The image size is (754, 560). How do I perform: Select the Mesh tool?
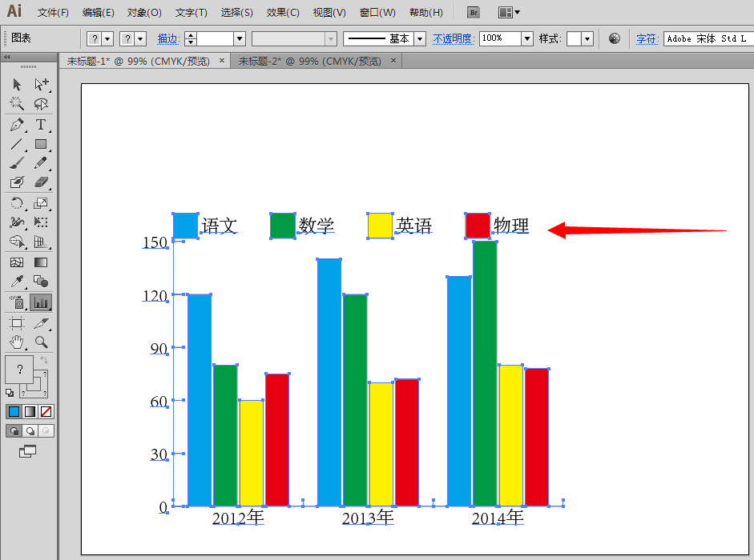[x=17, y=262]
